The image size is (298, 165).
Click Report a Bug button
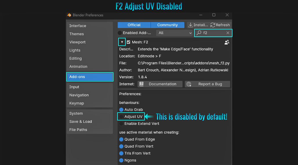tap(207, 84)
